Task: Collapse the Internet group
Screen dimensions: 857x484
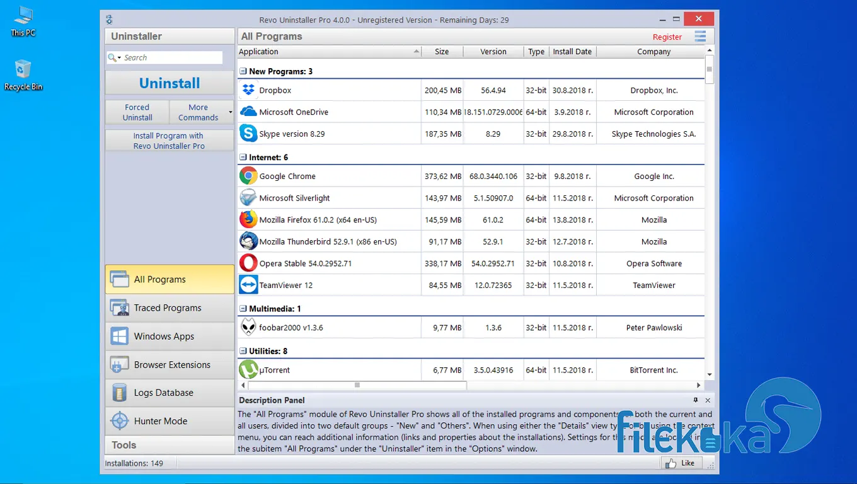Action: point(243,157)
